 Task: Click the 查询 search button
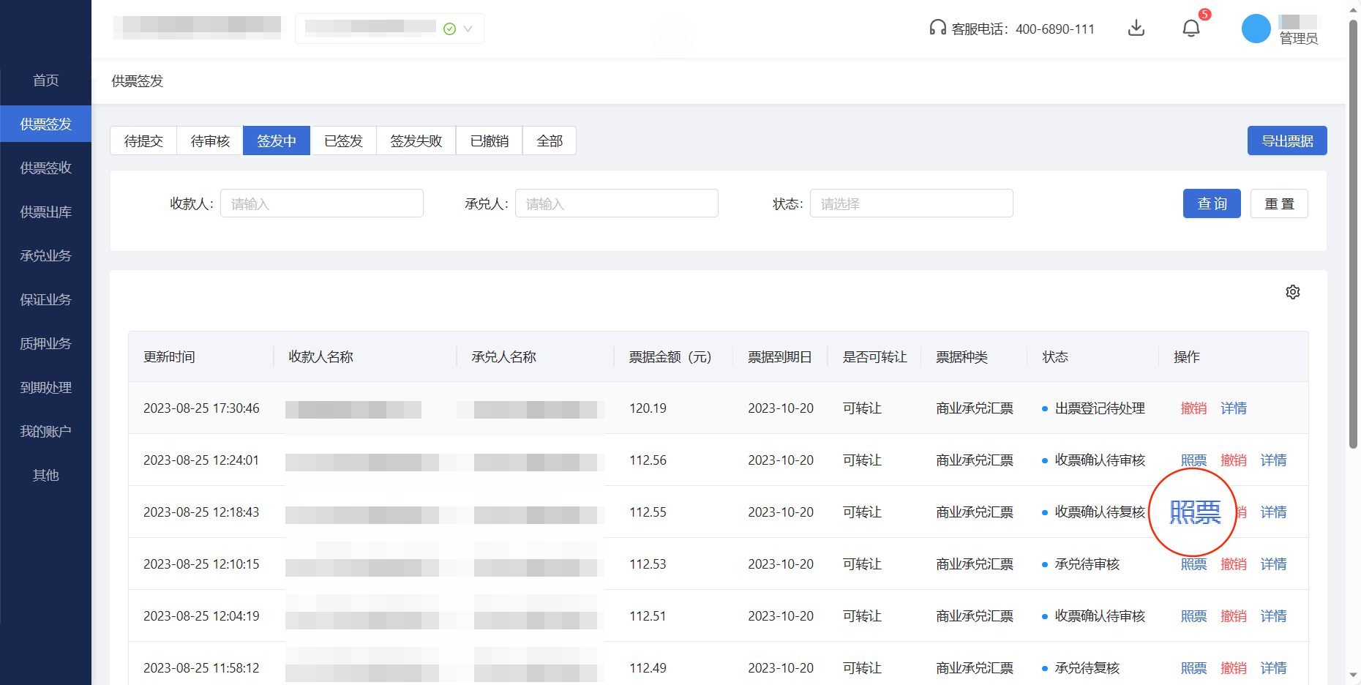tap(1211, 203)
